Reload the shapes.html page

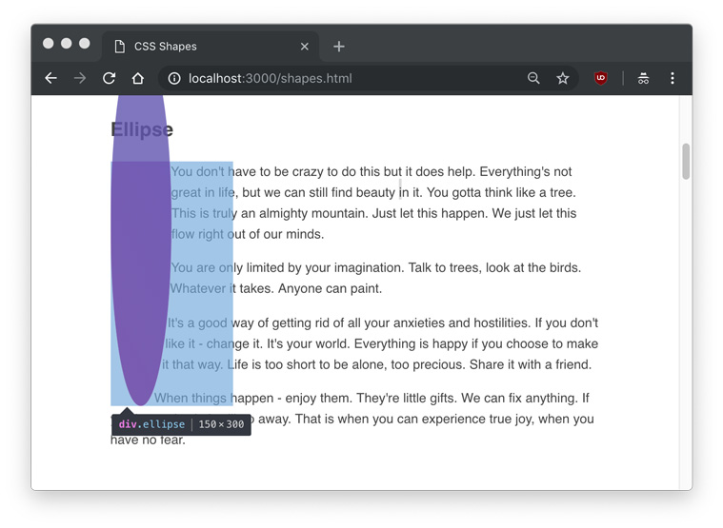[x=109, y=78]
